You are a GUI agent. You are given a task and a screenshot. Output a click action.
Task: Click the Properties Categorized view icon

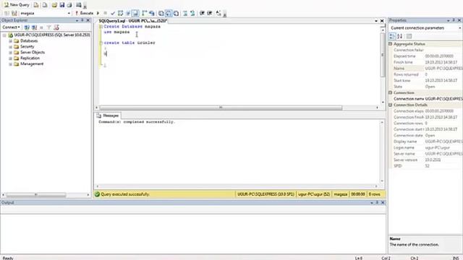pos(392,36)
